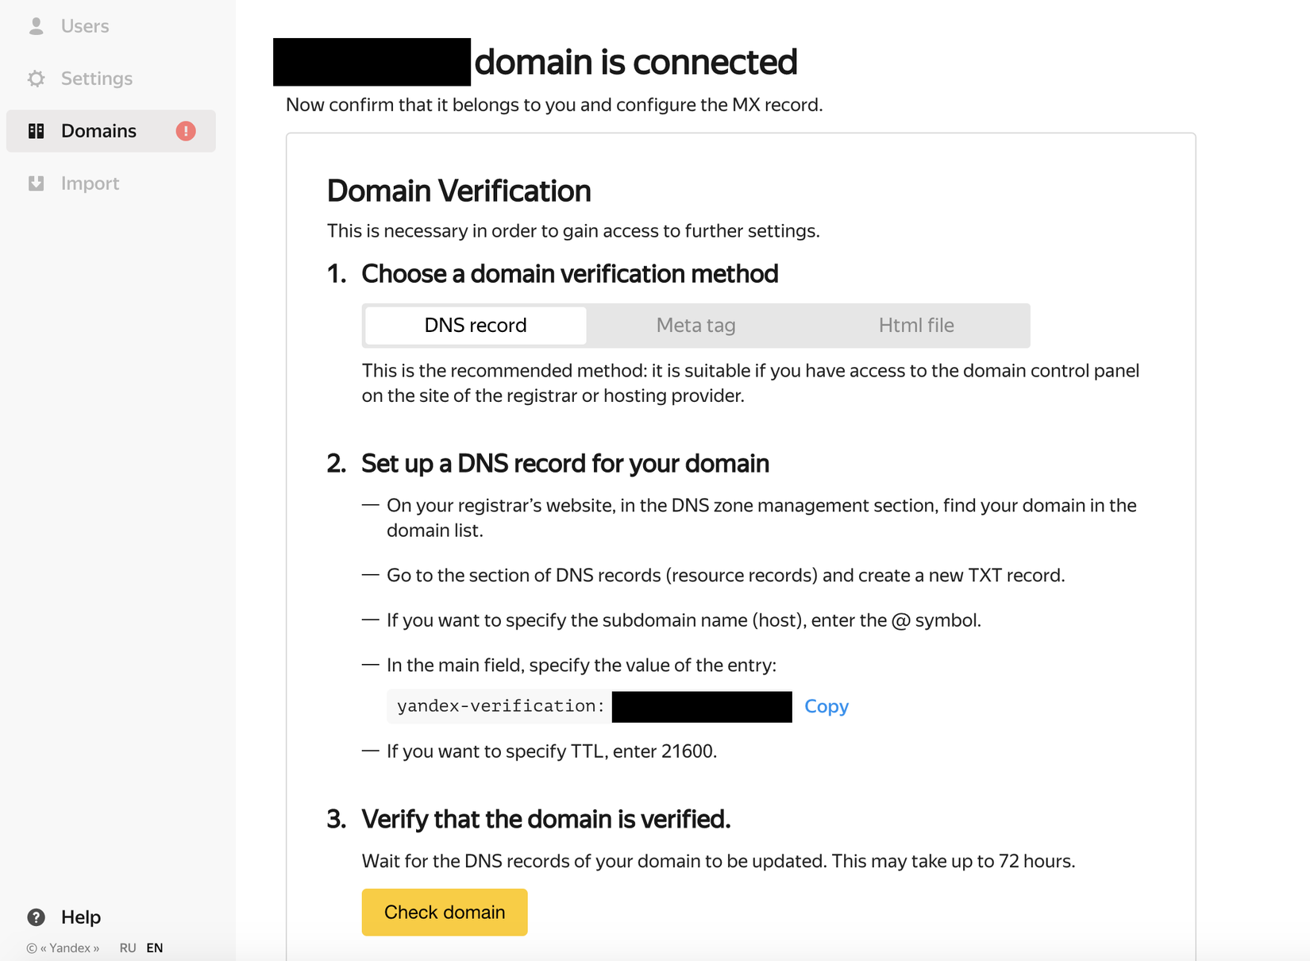This screenshot has width=1310, height=961.
Task: Click the Users person icon
Action: (x=36, y=26)
